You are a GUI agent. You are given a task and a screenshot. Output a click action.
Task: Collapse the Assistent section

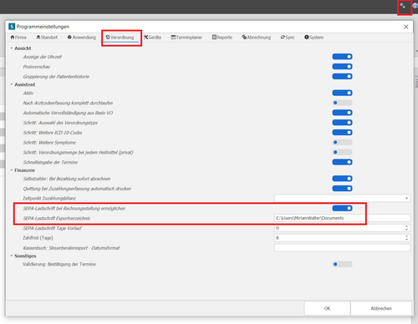click(12, 84)
